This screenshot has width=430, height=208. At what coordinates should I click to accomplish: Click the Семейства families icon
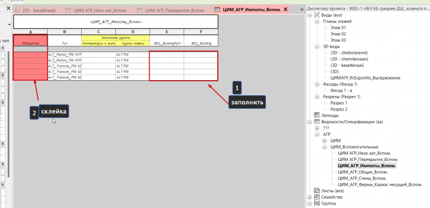click(317, 197)
